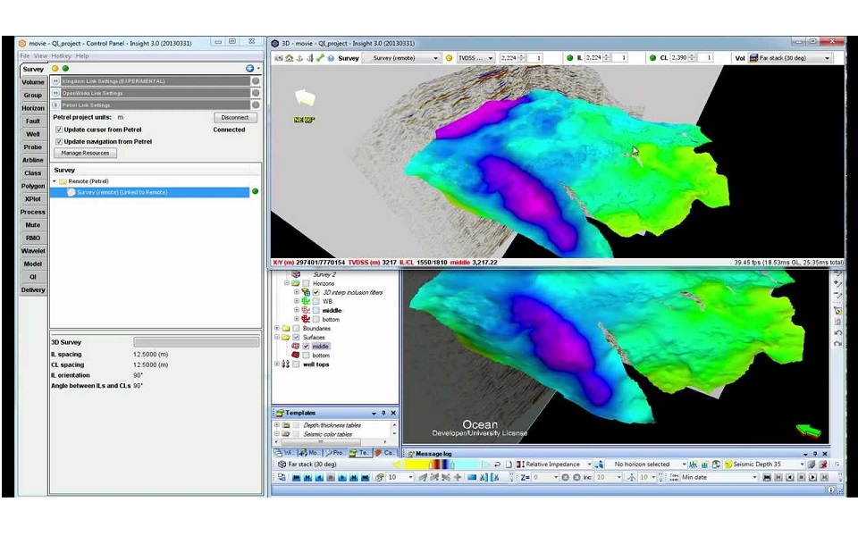Click the blue add button in Control Panel
This screenshot has height=536, width=858.
(x=249, y=69)
